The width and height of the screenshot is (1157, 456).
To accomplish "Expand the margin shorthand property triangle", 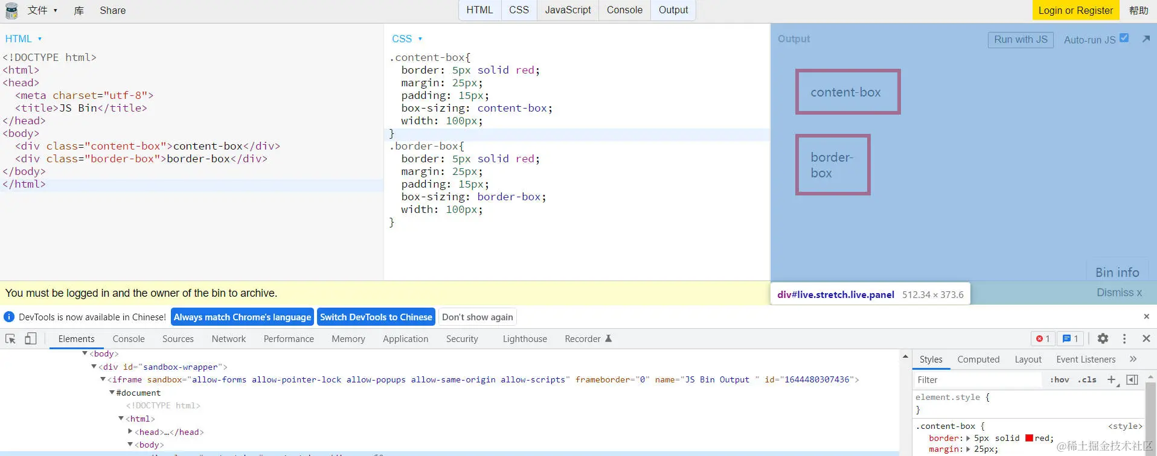I will click(x=968, y=449).
